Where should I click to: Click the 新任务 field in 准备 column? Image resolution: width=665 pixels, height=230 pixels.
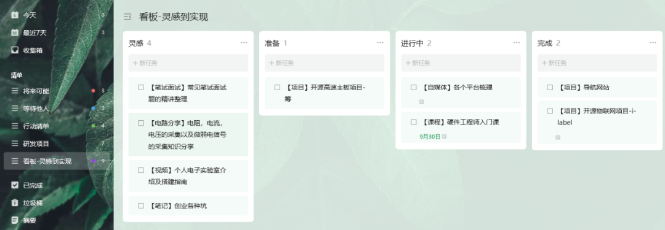click(x=324, y=63)
